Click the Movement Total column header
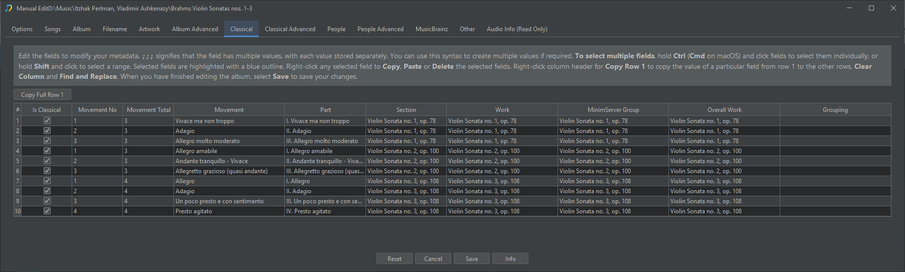The height and width of the screenshot is (272, 905). coord(148,110)
